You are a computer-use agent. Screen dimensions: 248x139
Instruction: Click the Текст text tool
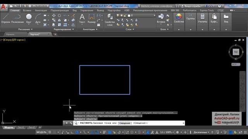pyautogui.click(x=82, y=19)
